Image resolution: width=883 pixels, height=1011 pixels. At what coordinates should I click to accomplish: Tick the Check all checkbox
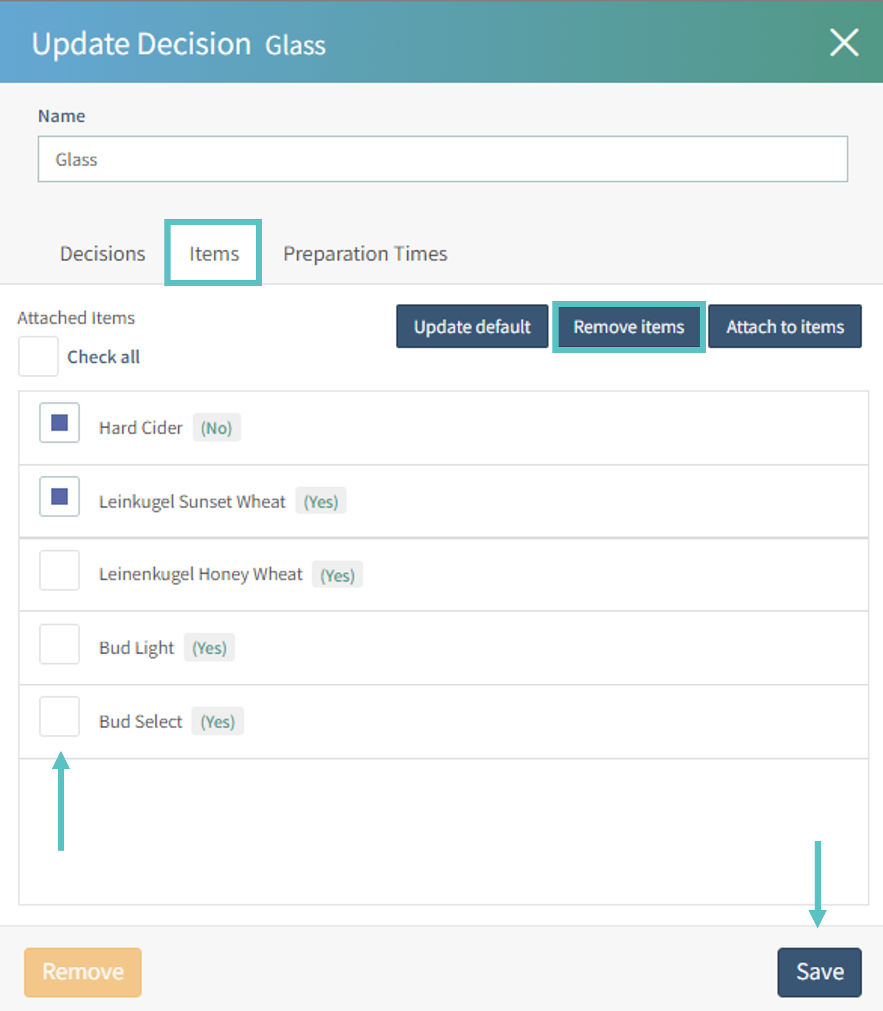39,356
